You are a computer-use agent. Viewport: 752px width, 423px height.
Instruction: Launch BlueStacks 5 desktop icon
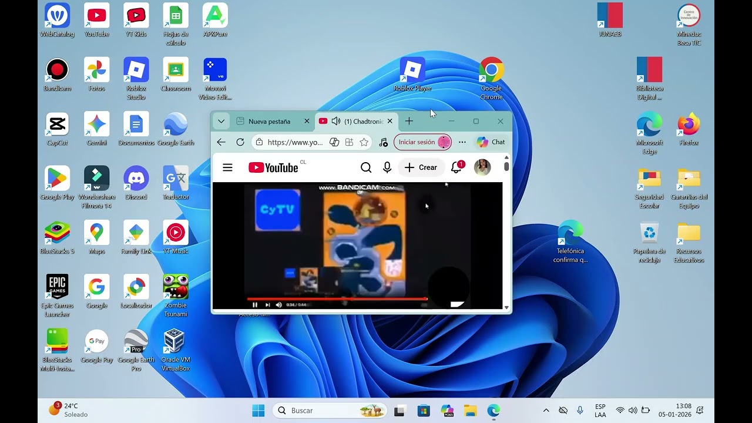(57, 238)
